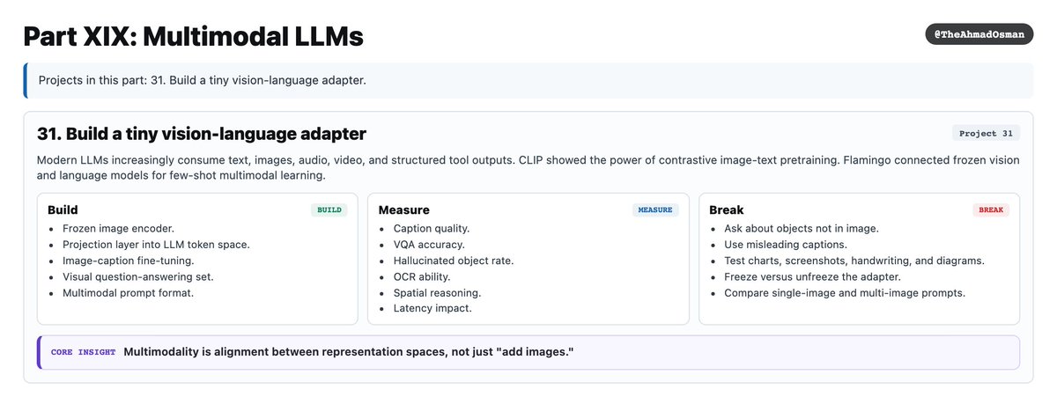Select the red BREAK tag
Image resolution: width=1057 pixels, height=404 pixels.
click(991, 210)
